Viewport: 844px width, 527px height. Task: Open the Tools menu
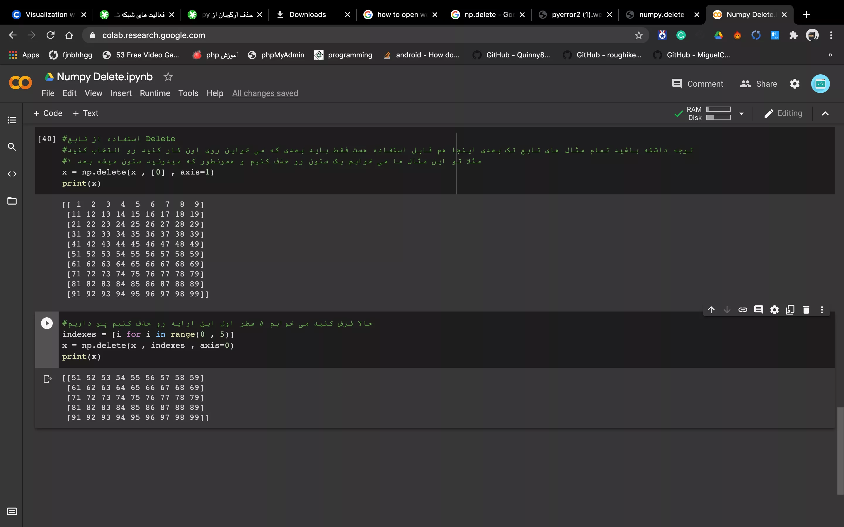[188, 93]
